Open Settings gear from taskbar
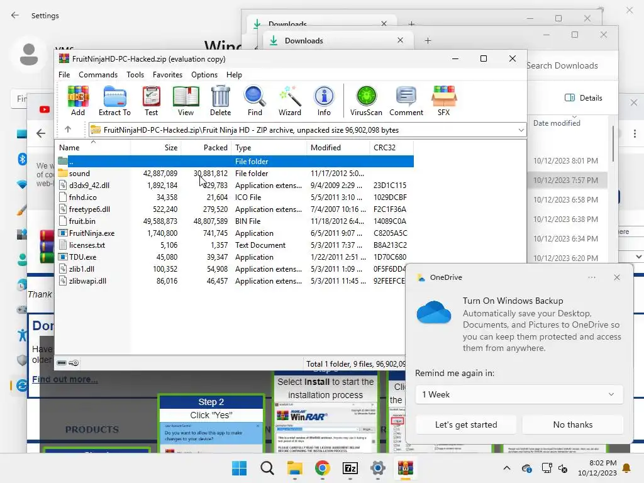The width and height of the screenshot is (644, 483). click(377, 468)
